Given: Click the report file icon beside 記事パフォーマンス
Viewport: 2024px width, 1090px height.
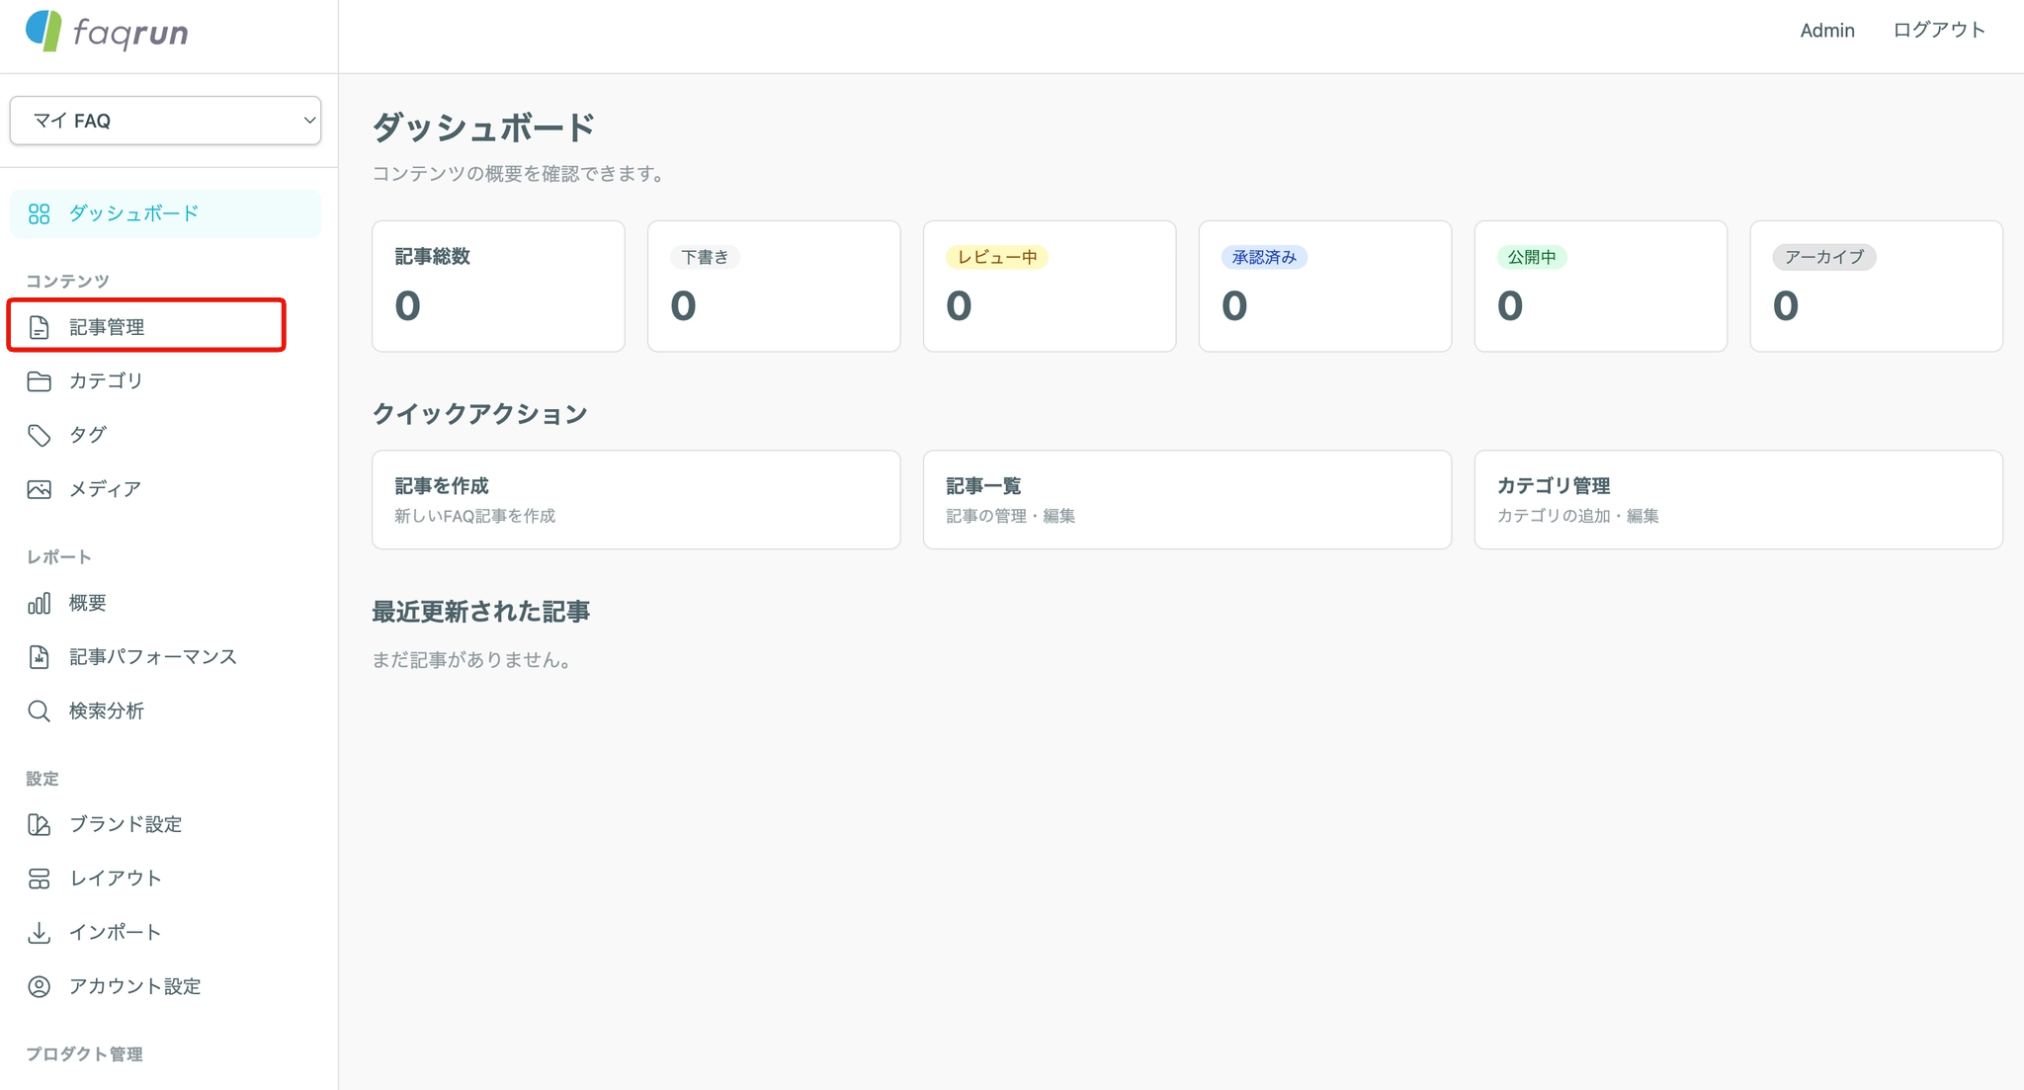Looking at the screenshot, I should [x=40, y=657].
